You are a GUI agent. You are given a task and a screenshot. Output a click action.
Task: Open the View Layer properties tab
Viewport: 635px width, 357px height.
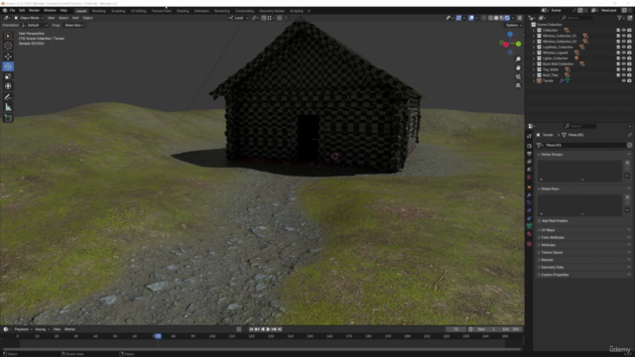[529, 162]
